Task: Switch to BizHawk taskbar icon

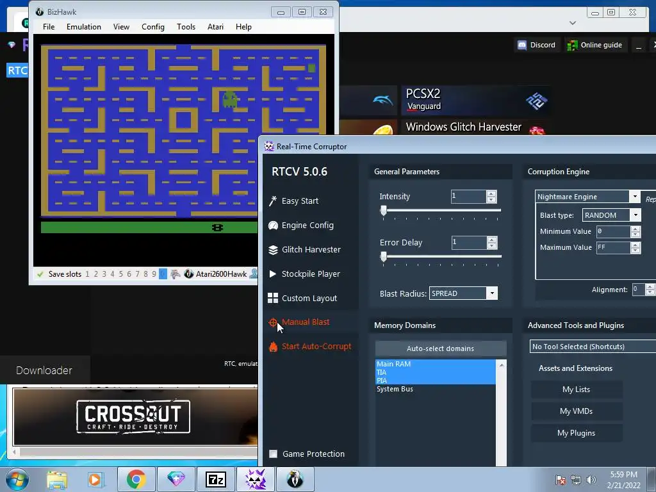Action: point(295,479)
